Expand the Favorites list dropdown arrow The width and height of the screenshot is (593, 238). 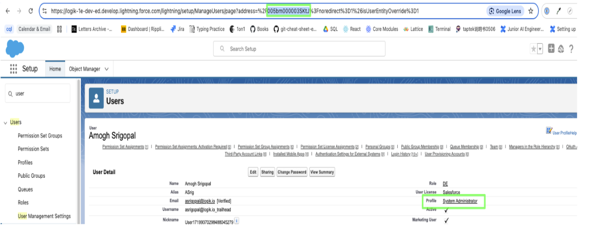coord(540,49)
